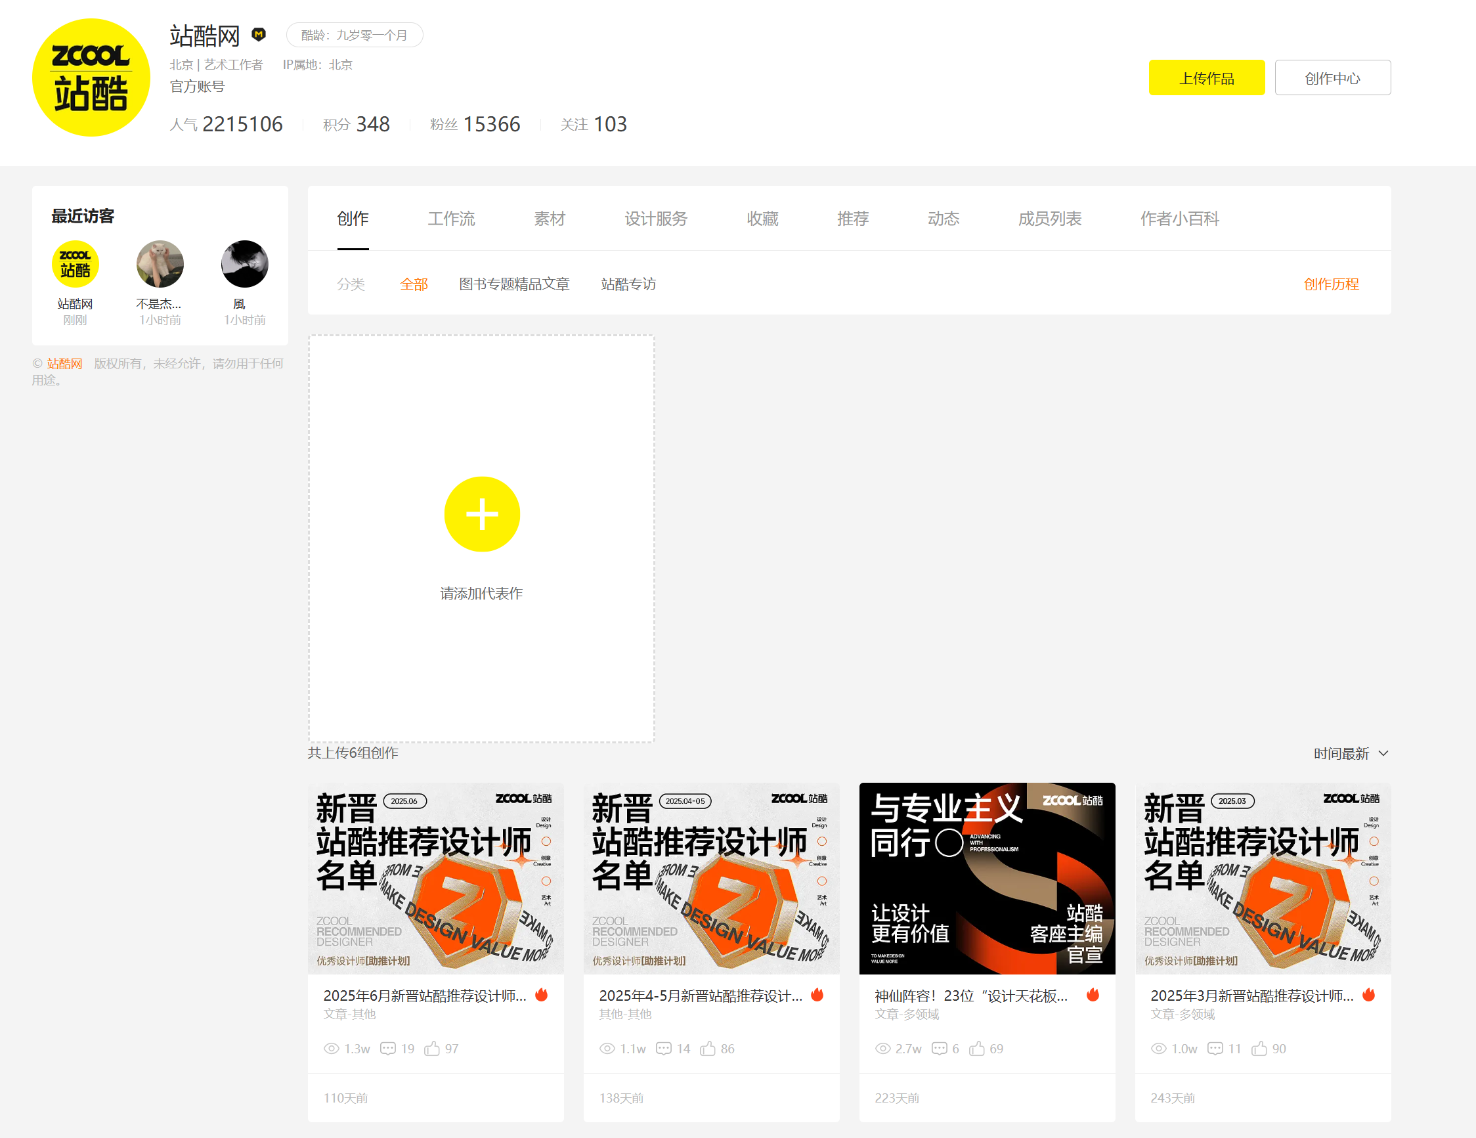Click views eye icon showing 2.7w

(882, 1049)
